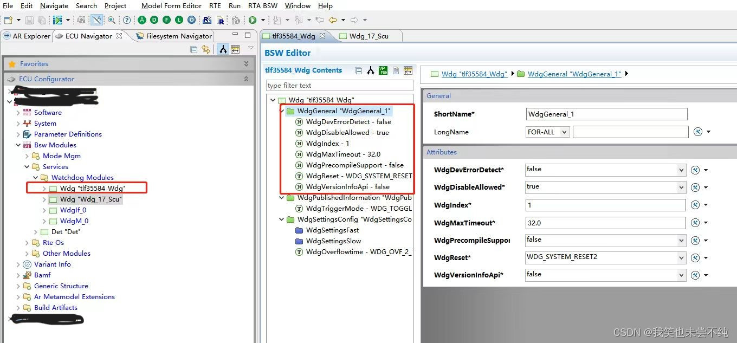Select the magnifier search icon in toolbar

coord(112,20)
